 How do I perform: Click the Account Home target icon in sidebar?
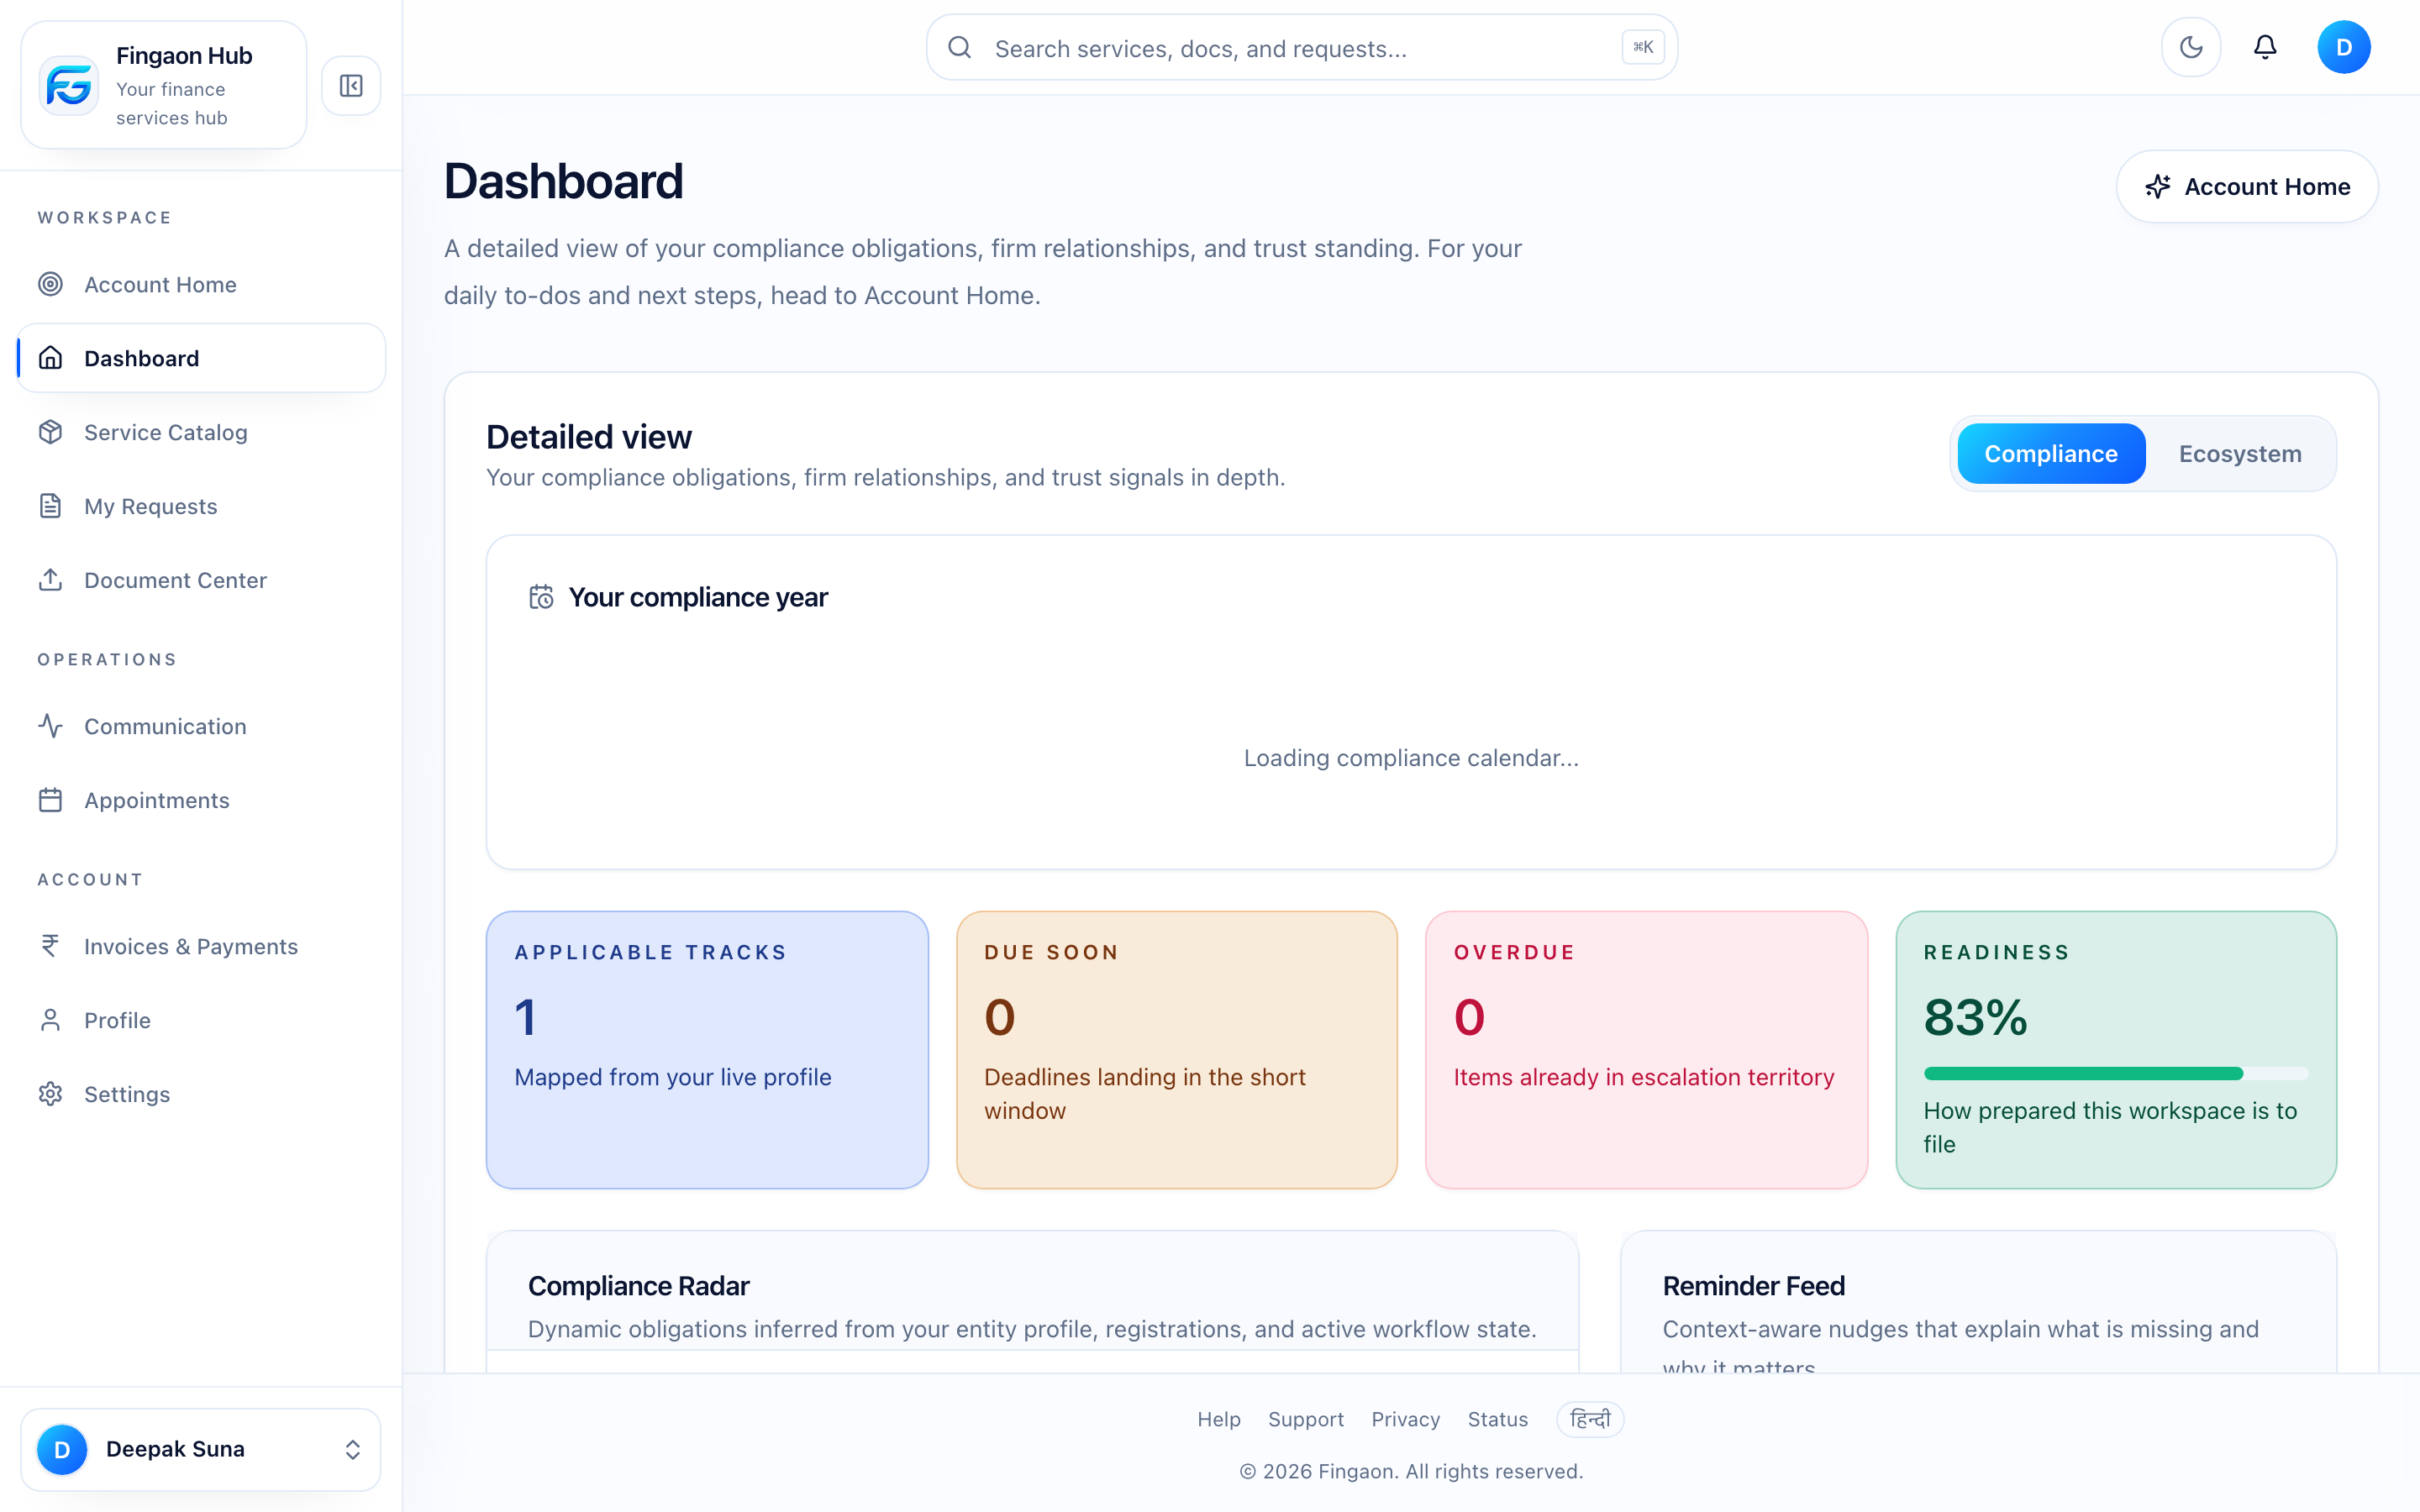(50, 285)
